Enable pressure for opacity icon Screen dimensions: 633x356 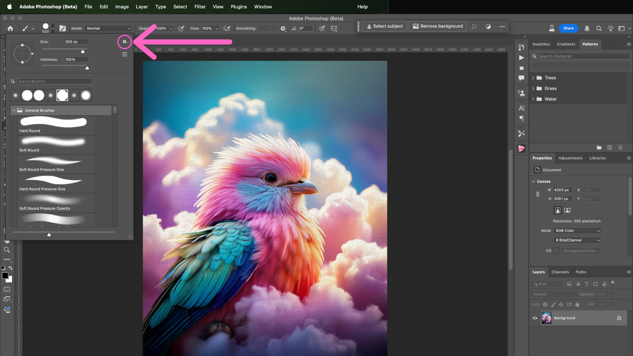[181, 28]
